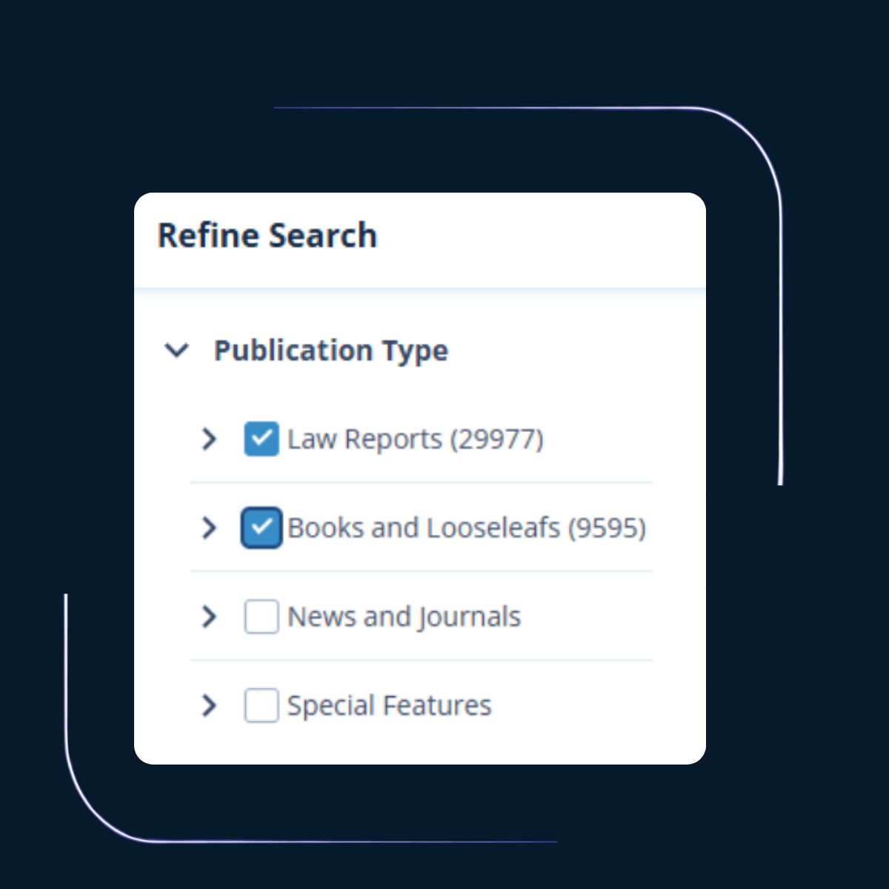889x889 pixels.
Task: Enable the News and Journals checkbox
Action: 261,617
